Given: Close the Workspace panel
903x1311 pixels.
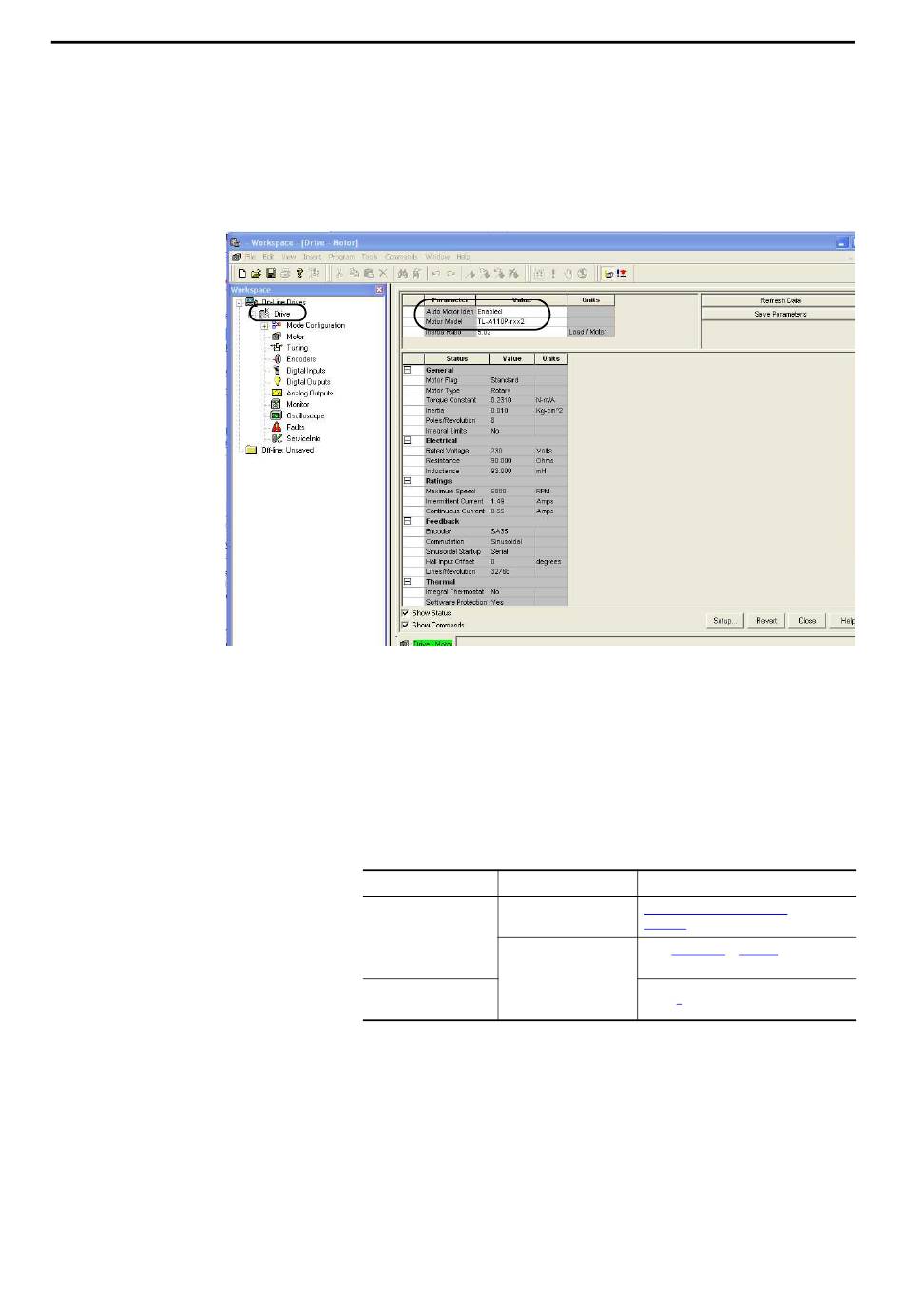Looking at the screenshot, I should tap(380, 290).
